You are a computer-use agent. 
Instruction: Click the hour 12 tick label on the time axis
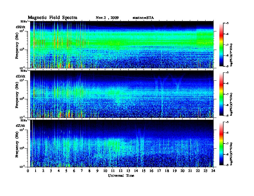pos(121,171)
